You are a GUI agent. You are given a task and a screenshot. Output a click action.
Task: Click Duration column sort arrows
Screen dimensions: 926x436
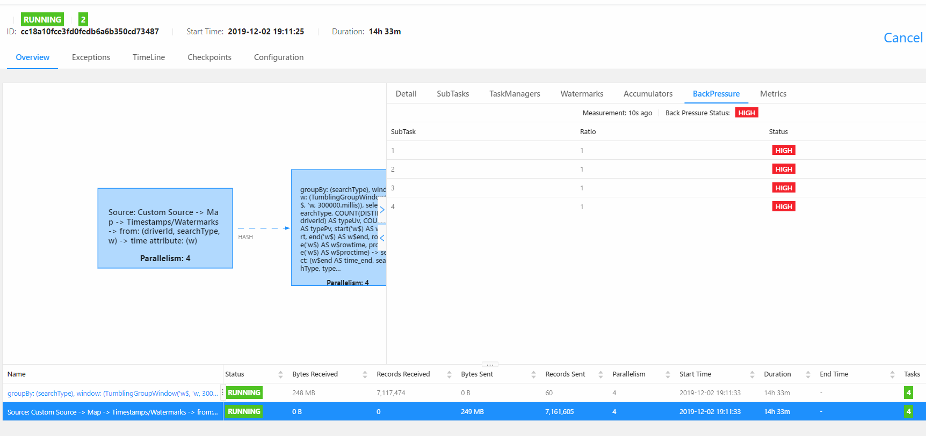tap(808, 374)
